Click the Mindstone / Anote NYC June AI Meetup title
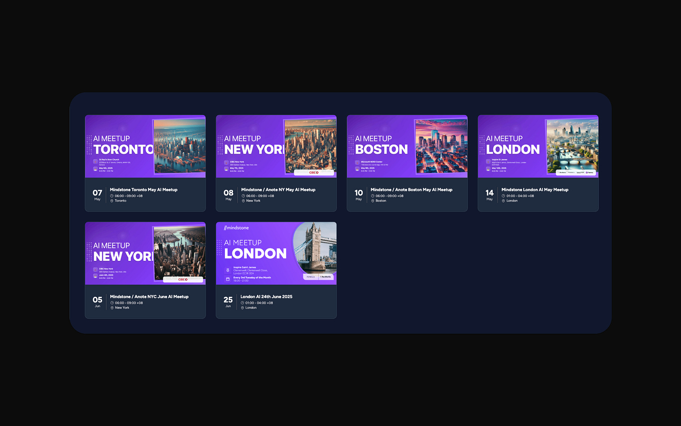The height and width of the screenshot is (426, 681). (x=149, y=297)
